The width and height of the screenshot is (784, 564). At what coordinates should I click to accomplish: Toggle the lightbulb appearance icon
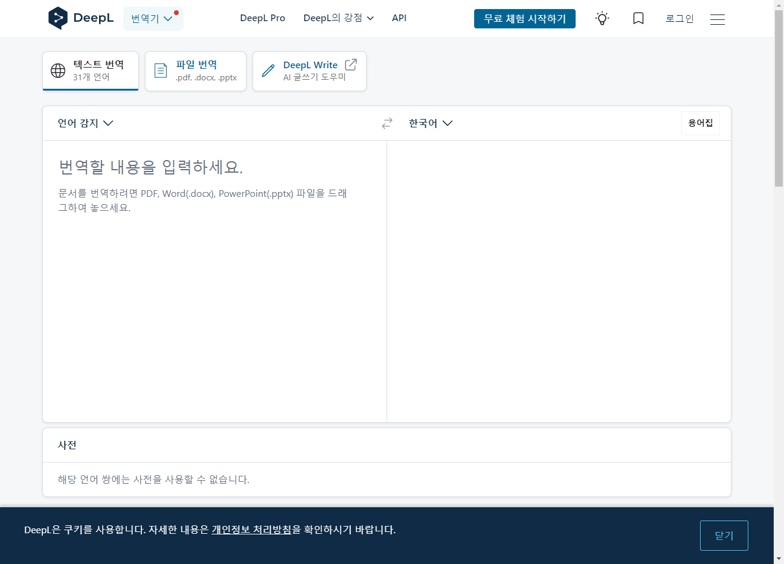(602, 19)
